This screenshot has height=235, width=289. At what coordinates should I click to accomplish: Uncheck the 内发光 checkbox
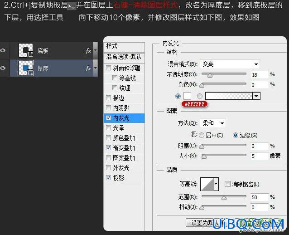tap(109, 118)
